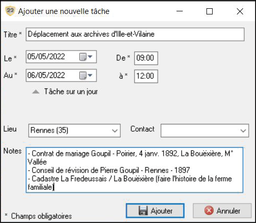The width and height of the screenshot is (256, 223).
Task: Open calendar picker for Le date
Action: point(86,57)
